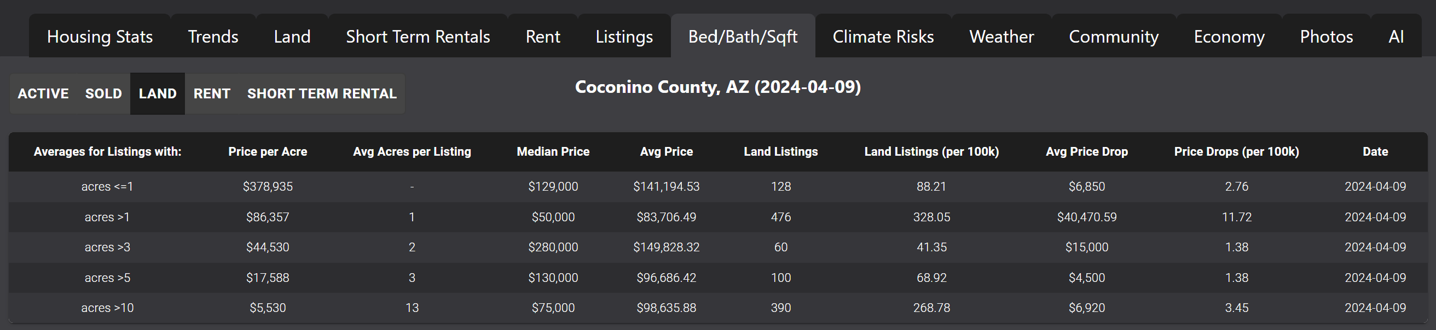
Task: Sort by Median Price column header
Action: pyautogui.click(x=553, y=151)
